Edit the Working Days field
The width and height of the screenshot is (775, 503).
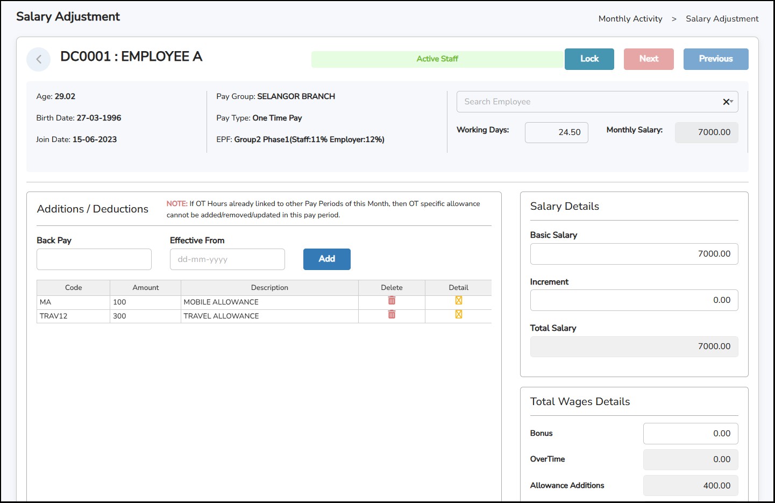pyautogui.click(x=556, y=132)
